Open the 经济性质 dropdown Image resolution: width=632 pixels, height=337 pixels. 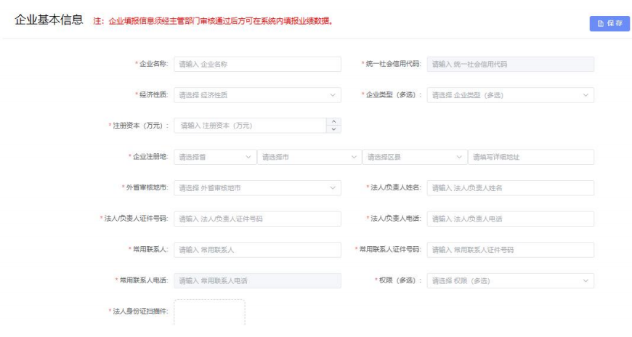tap(258, 95)
